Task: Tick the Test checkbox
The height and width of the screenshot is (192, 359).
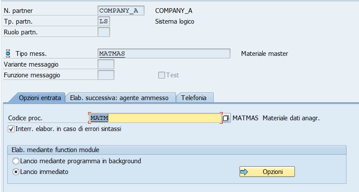Action: click(161, 75)
